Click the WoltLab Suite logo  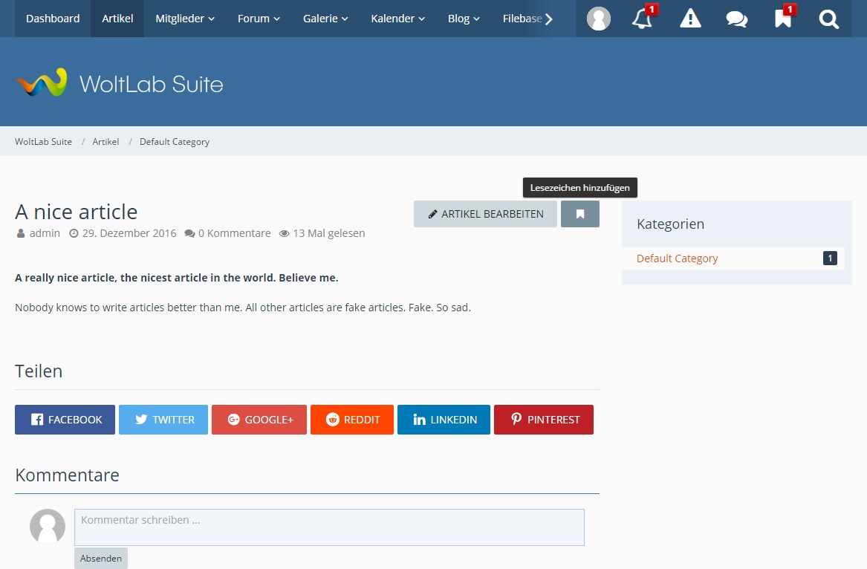tap(120, 83)
